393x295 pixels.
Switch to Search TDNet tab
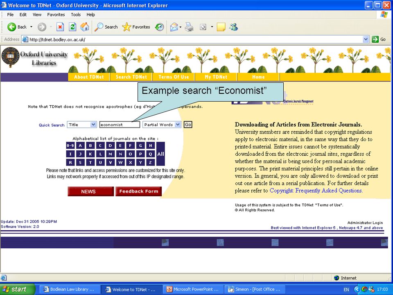tap(131, 77)
